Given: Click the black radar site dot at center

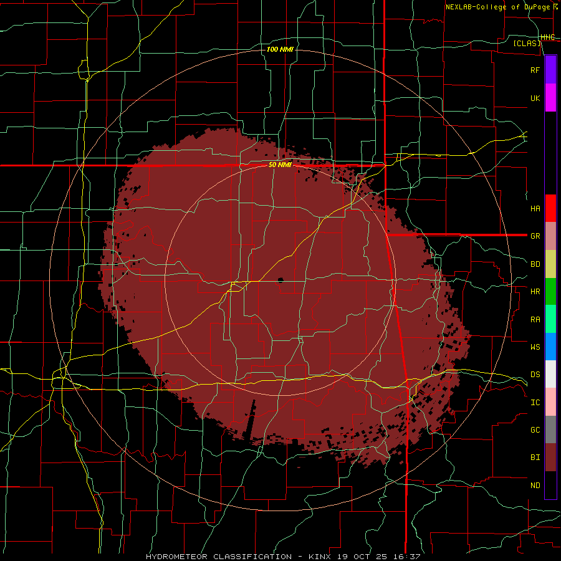Looking at the screenshot, I should pos(280,280).
